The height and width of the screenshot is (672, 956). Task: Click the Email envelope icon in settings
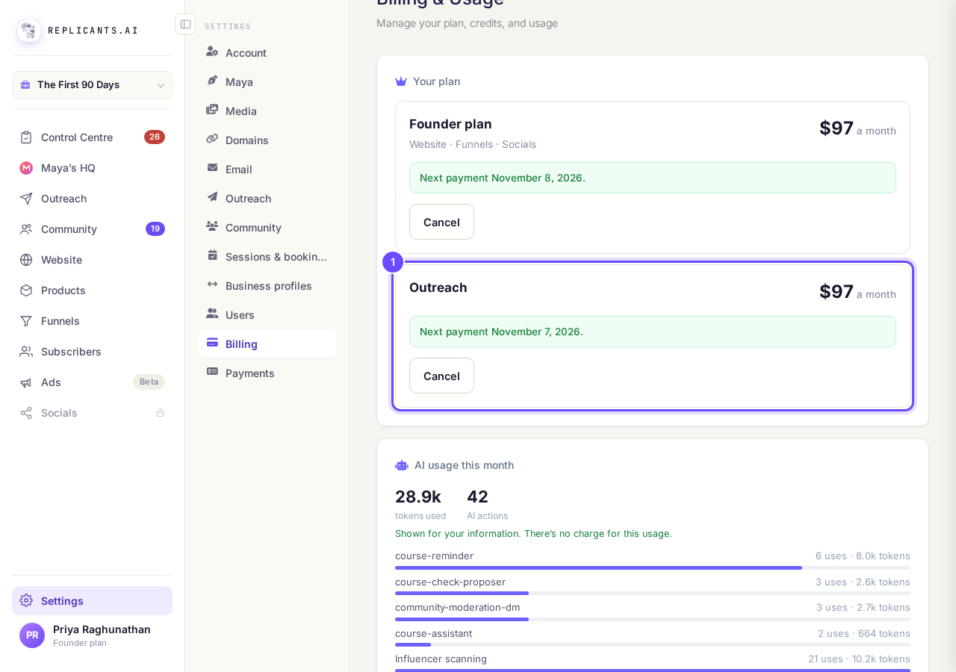(213, 168)
